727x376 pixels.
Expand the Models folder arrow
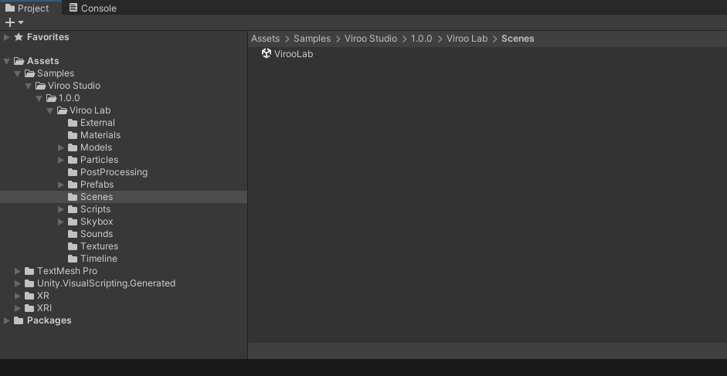[x=62, y=147]
